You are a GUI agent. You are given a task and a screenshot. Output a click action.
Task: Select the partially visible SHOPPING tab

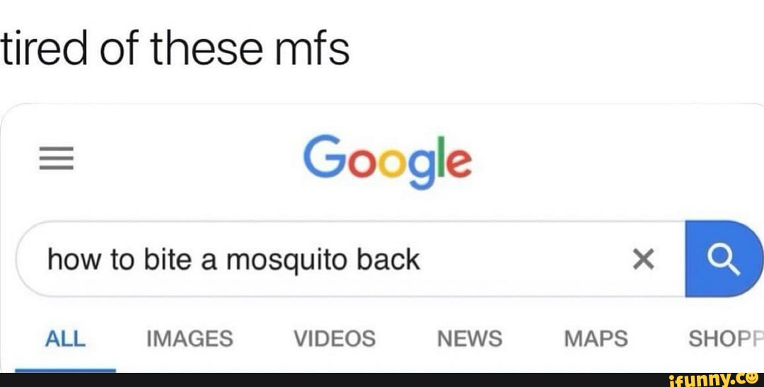point(726,338)
